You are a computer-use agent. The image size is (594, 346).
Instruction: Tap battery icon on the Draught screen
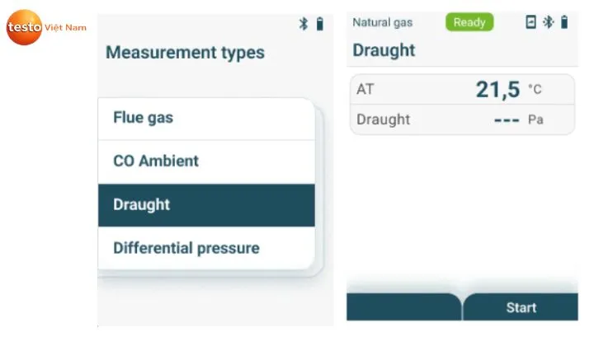pos(564,22)
